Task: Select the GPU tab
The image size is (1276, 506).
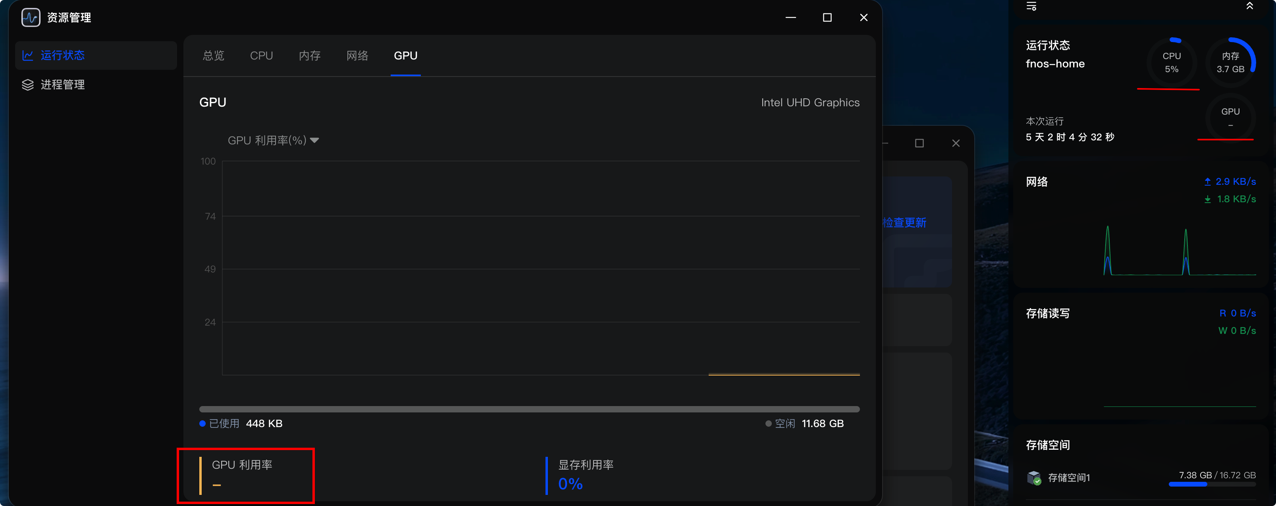Action: tap(406, 56)
